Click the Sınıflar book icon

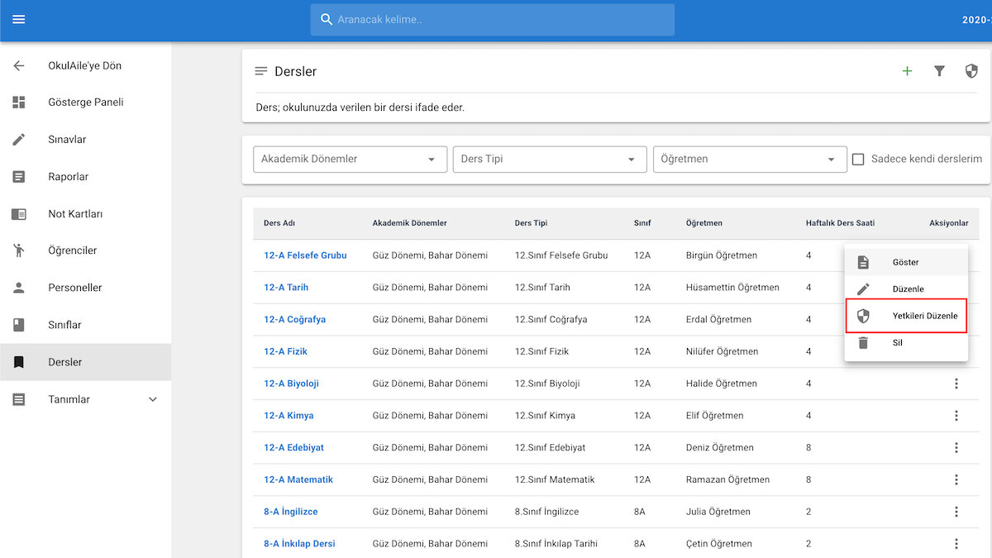click(x=19, y=325)
